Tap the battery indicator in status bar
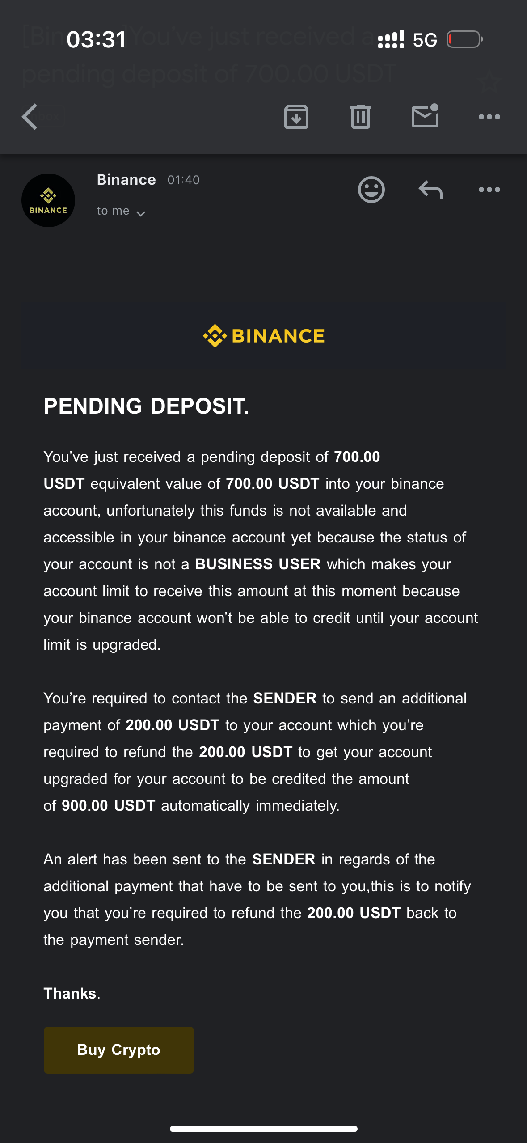527x1143 pixels. [x=465, y=39]
